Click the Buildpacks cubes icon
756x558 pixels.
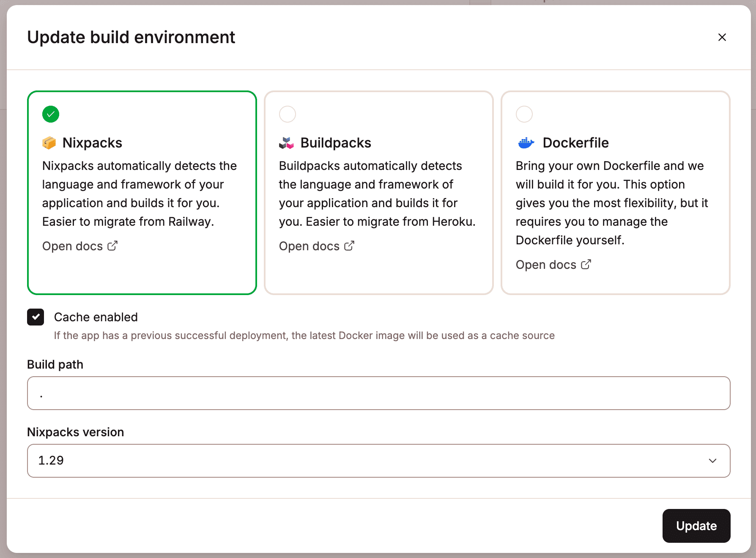[286, 143]
